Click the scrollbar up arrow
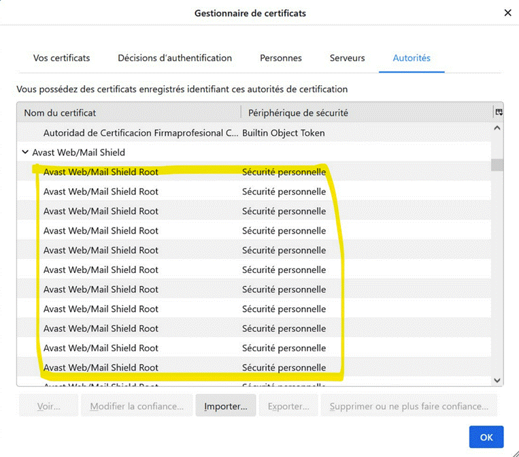Image resolution: width=519 pixels, height=457 pixels. click(x=497, y=128)
